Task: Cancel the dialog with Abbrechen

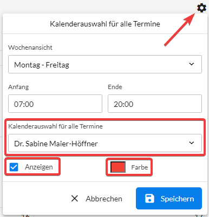Action: (x=97, y=199)
